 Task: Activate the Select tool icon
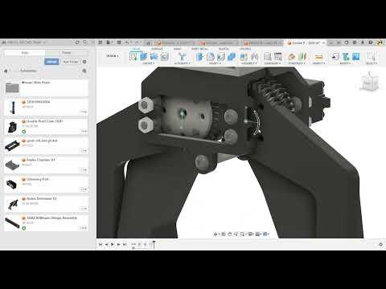(x=372, y=56)
